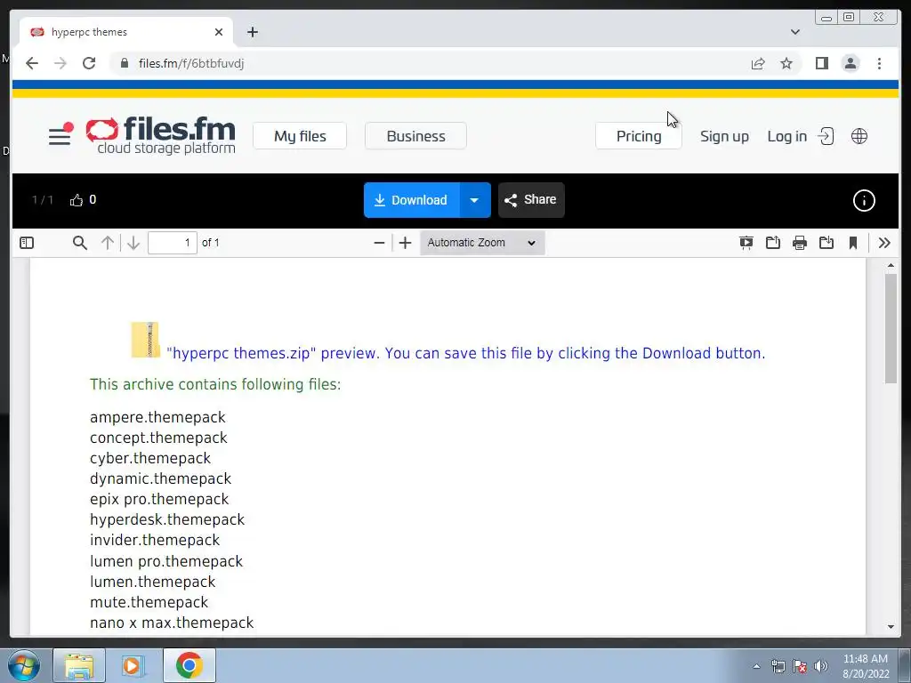Expand the Download options arrow
Viewport: 911px width, 683px height.
(x=475, y=200)
